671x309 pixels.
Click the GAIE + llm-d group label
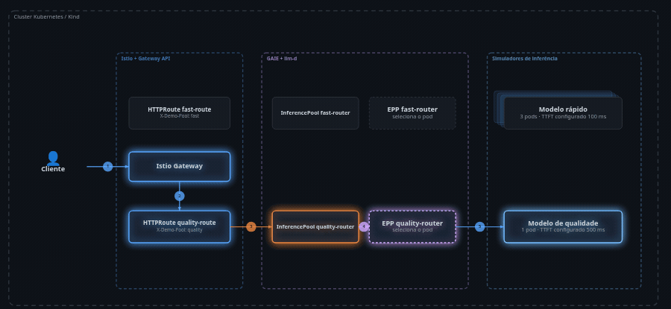(x=279, y=59)
